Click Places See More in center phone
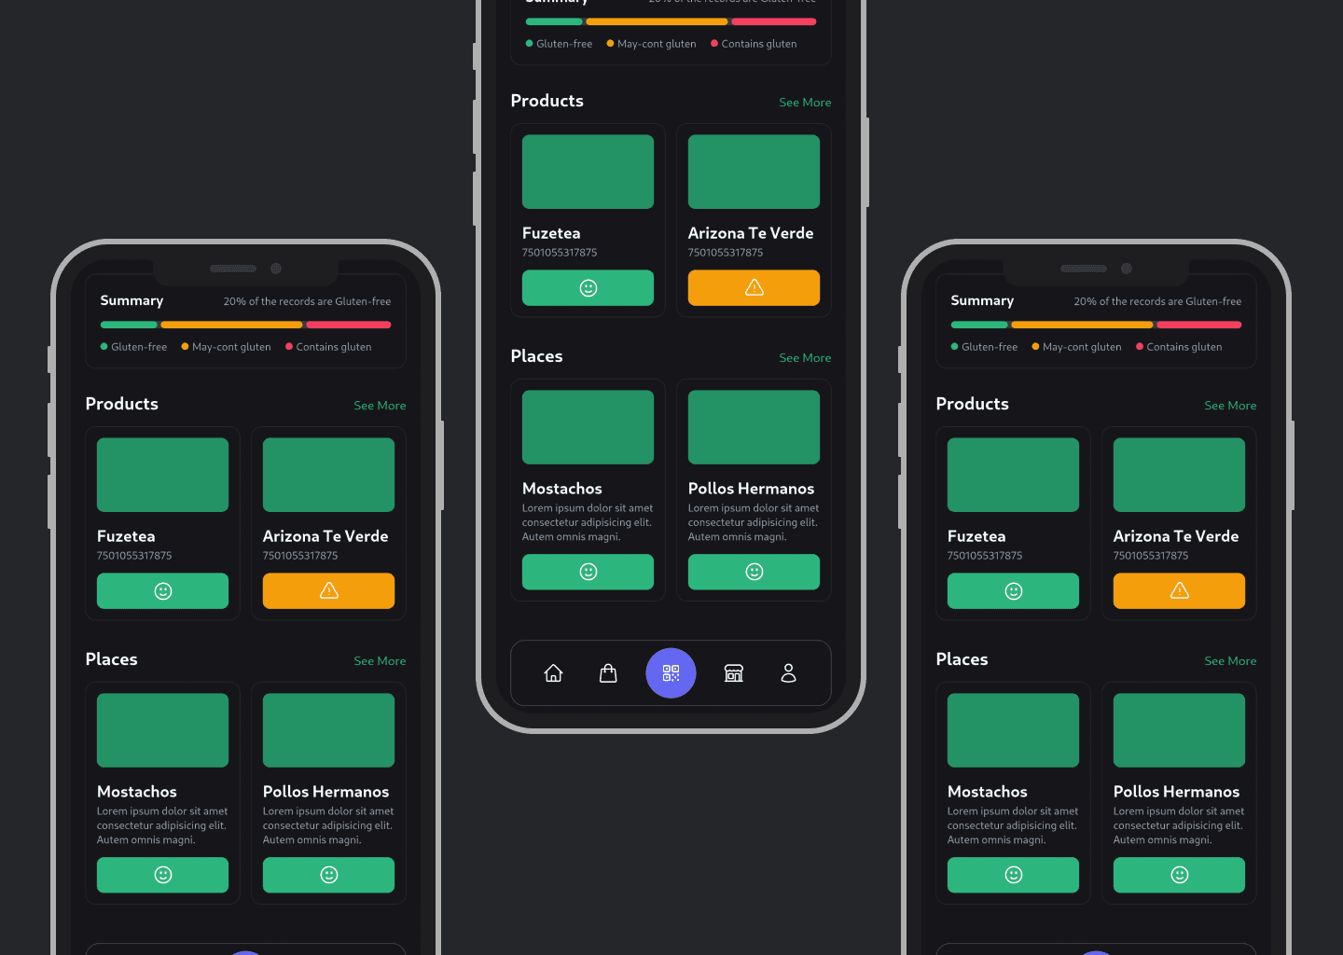The image size is (1343, 955). click(805, 358)
